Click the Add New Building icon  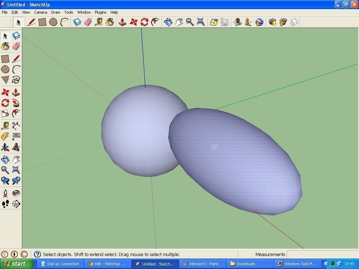click(x=237, y=22)
